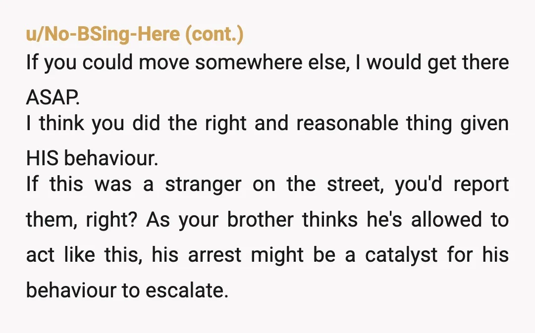Screen dimensions: 535x333
Task: Click the word 'somewhere' in the first line
Action: click(249, 62)
